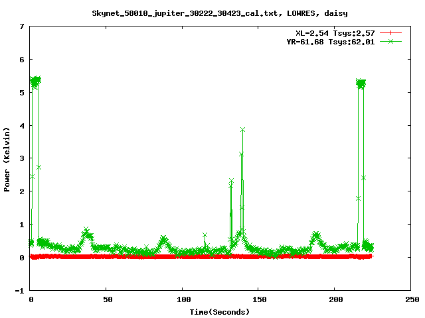
Task: Click y-axis tick label 3
Action: [x=22, y=158]
